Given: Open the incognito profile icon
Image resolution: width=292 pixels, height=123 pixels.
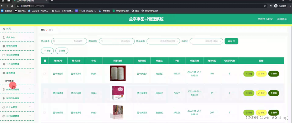Looking at the screenshot, I should [276, 6].
